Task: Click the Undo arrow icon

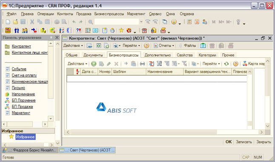Action: [x=74, y=22]
